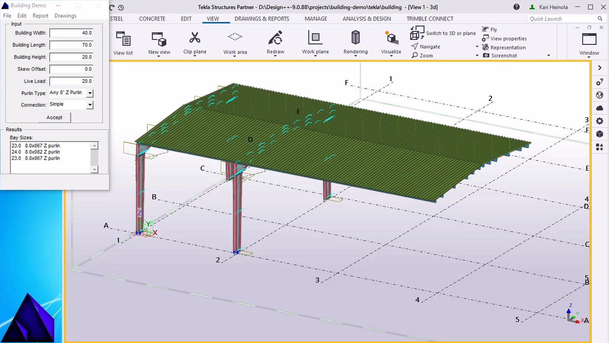The height and width of the screenshot is (343, 609).
Task: Open the cube catalog icon in side pane
Action: (x=599, y=134)
